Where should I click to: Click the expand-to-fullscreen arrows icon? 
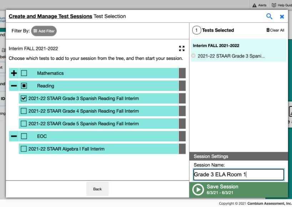tap(182, 49)
